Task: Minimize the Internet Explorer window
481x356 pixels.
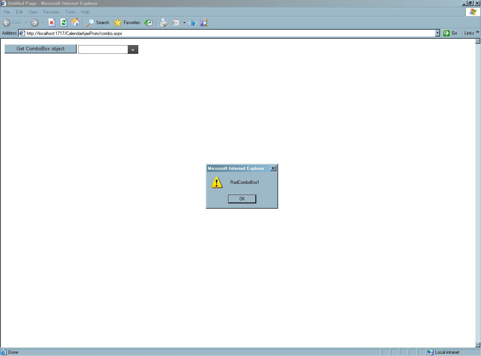Action: click(x=464, y=3)
